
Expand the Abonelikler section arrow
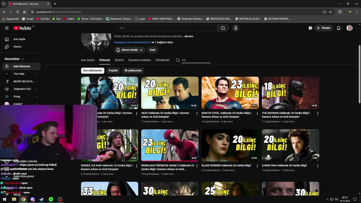(23, 59)
